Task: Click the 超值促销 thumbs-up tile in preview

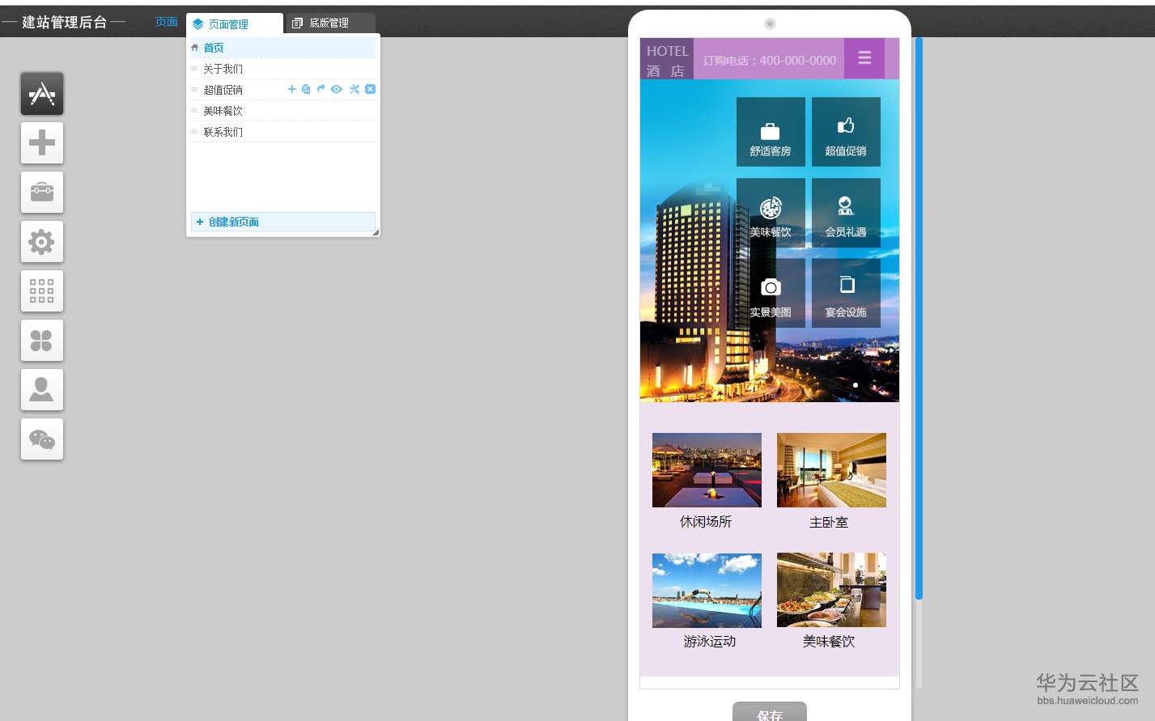Action: point(846,132)
